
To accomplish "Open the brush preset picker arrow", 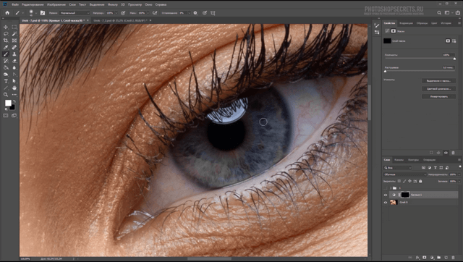I will (x=36, y=13).
